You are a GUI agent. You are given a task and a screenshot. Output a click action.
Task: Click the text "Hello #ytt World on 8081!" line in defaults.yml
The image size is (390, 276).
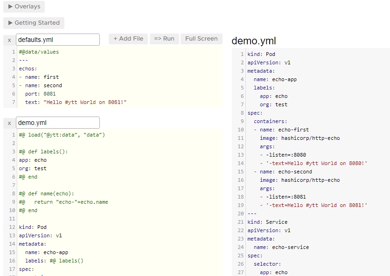[76, 103]
